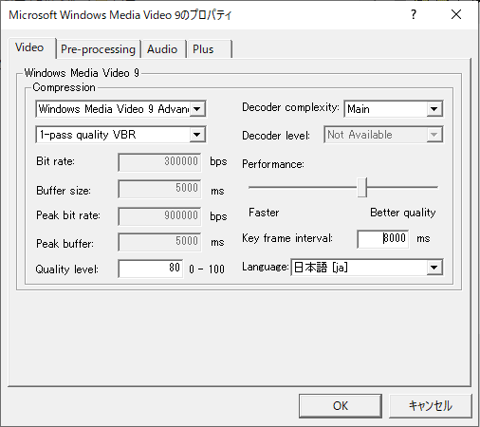The height and width of the screenshot is (427, 480).
Task: Click the Peak bit rate label
Action: (x=68, y=215)
